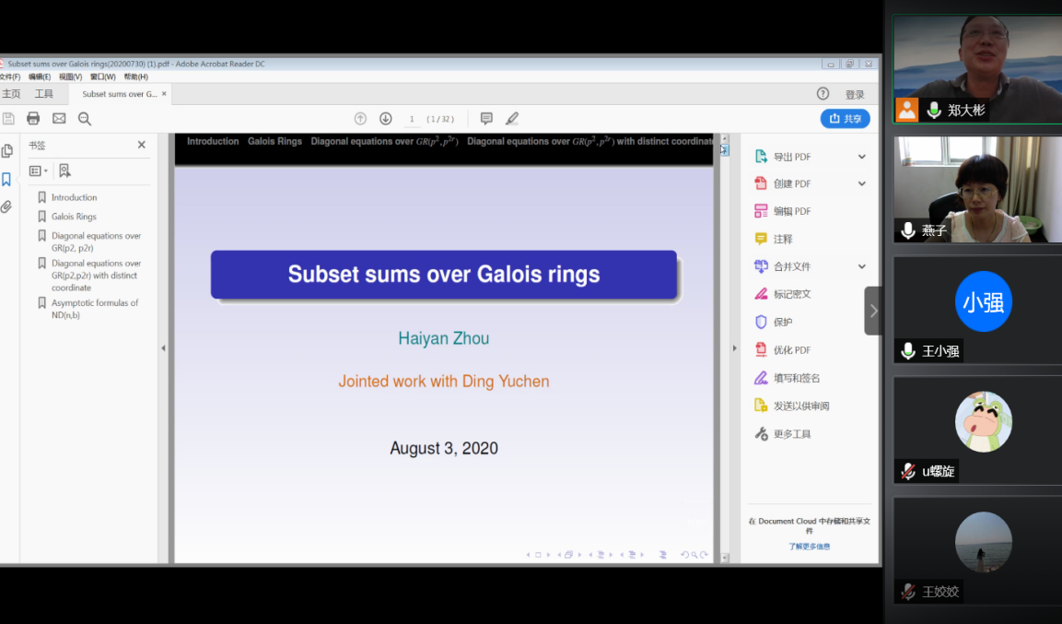Open the page thumbnails panel icon

pyautogui.click(x=7, y=151)
